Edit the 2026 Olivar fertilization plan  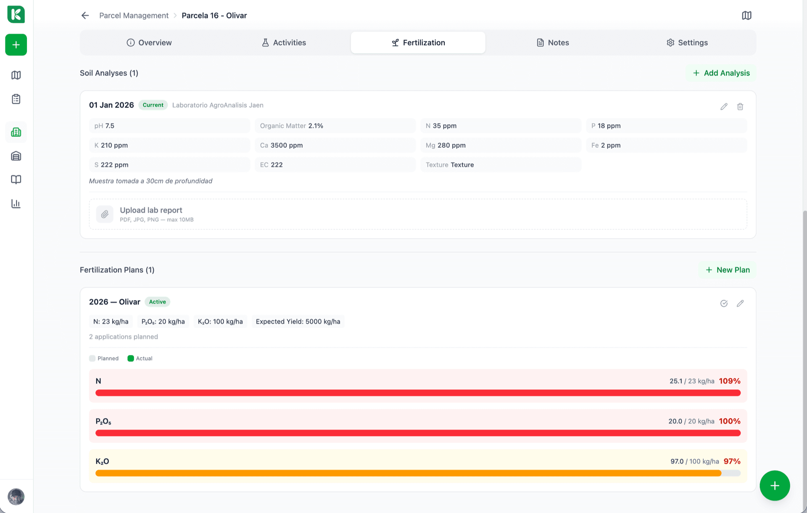(740, 303)
